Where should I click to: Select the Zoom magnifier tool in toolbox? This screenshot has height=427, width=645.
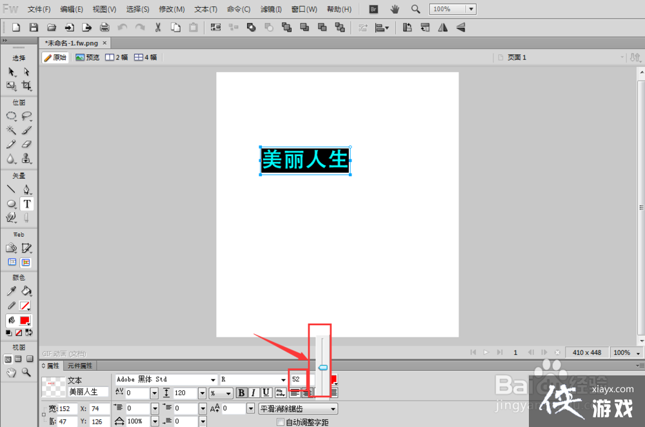pyautogui.click(x=27, y=372)
